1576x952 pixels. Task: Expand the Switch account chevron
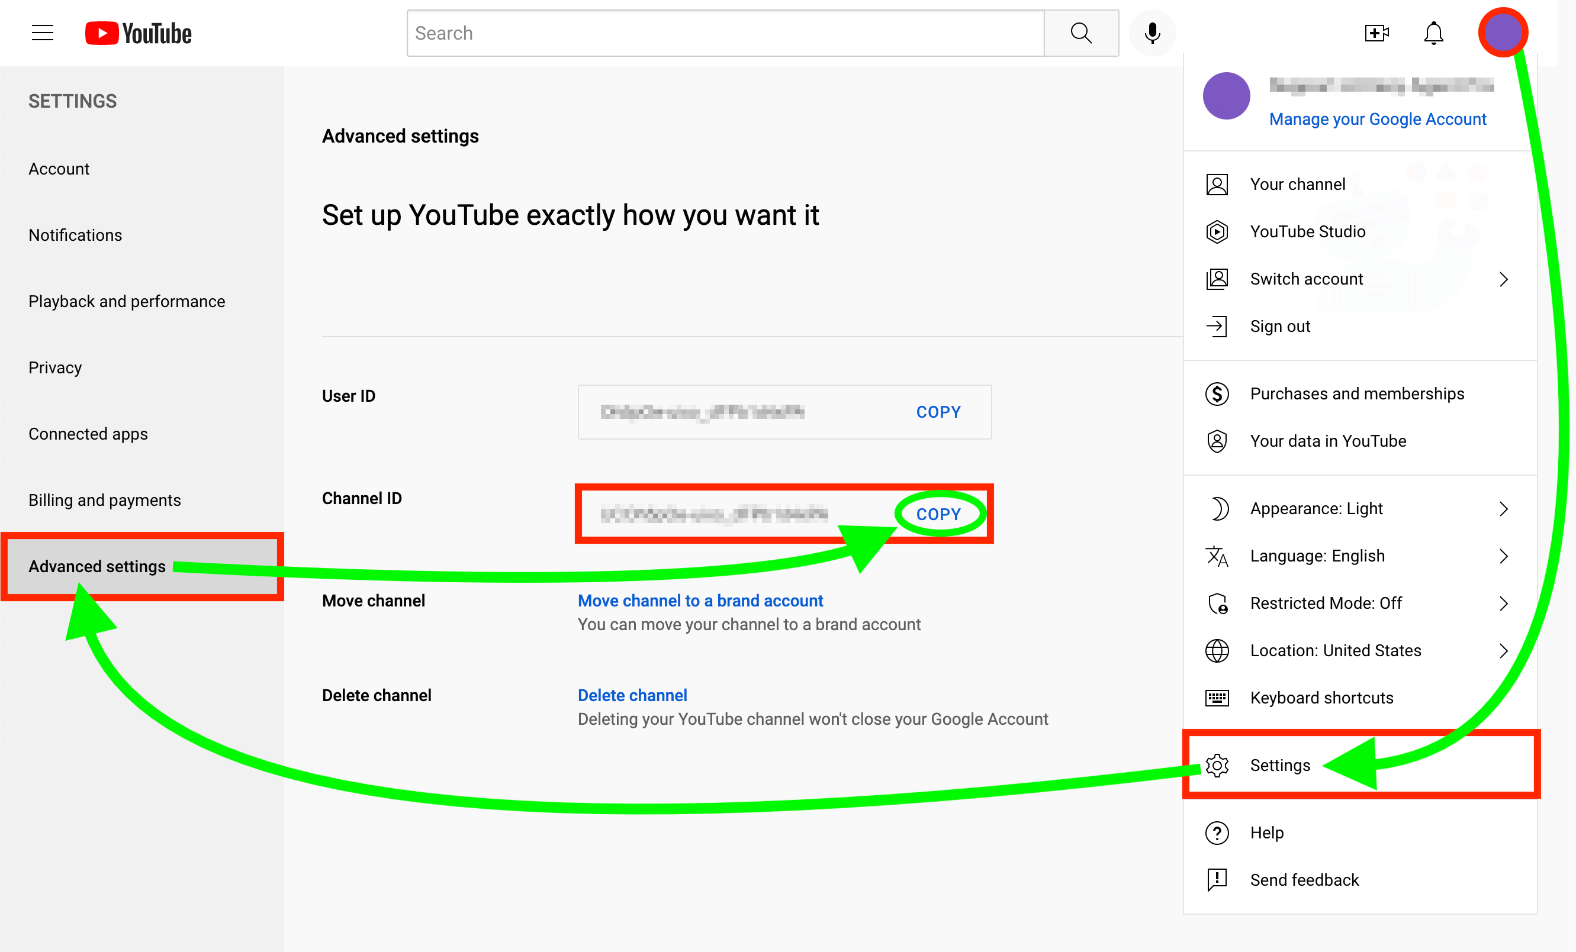1503,279
